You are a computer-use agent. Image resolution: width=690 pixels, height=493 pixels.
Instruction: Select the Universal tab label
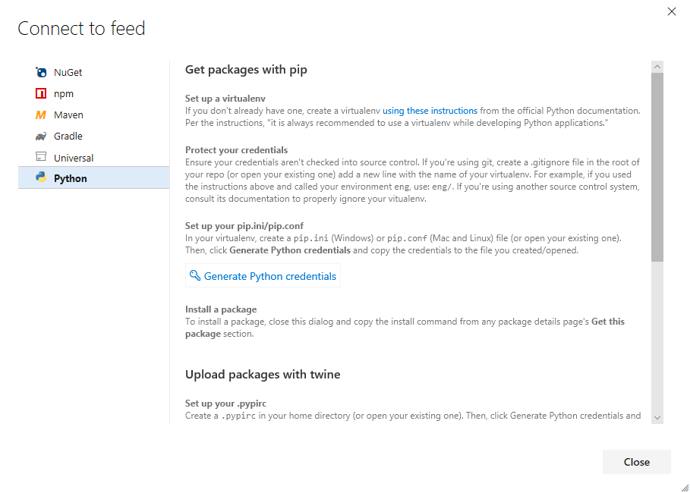pos(74,158)
